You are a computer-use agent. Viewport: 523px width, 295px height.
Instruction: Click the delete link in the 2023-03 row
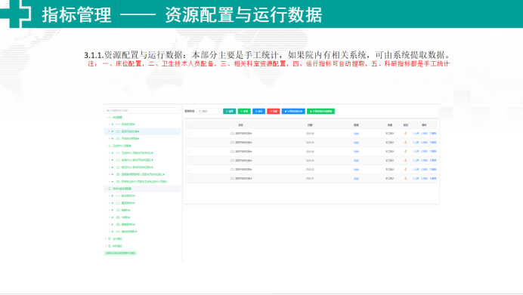point(433,161)
